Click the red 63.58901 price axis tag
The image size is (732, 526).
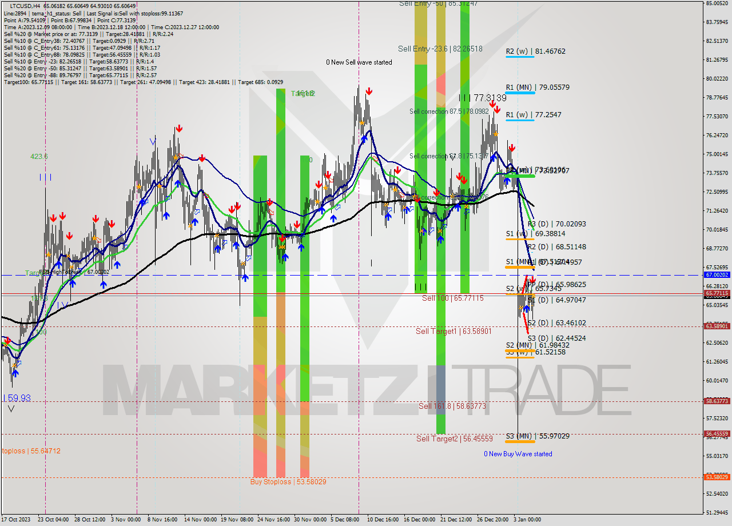(x=717, y=326)
